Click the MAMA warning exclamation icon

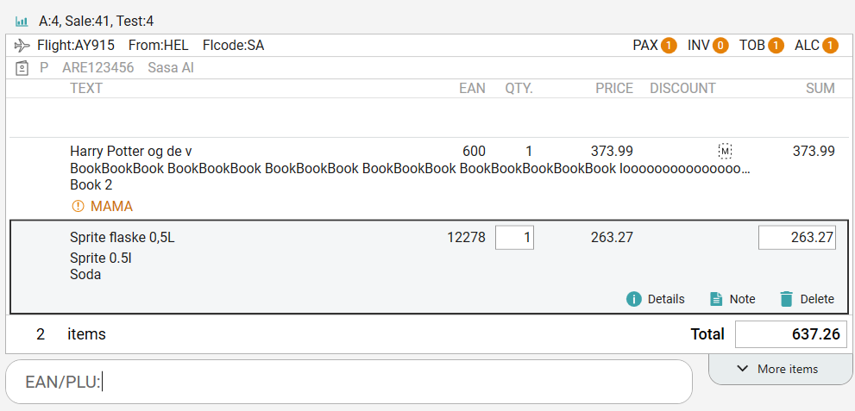click(78, 207)
